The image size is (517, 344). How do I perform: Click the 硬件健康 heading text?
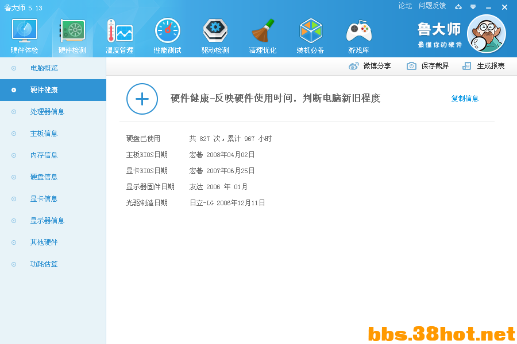pyautogui.click(x=276, y=98)
